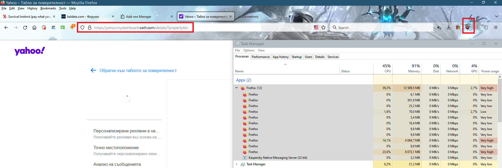Open the LanguageTool extension icon
This screenshot has height=168, width=502.
tap(53, 28)
